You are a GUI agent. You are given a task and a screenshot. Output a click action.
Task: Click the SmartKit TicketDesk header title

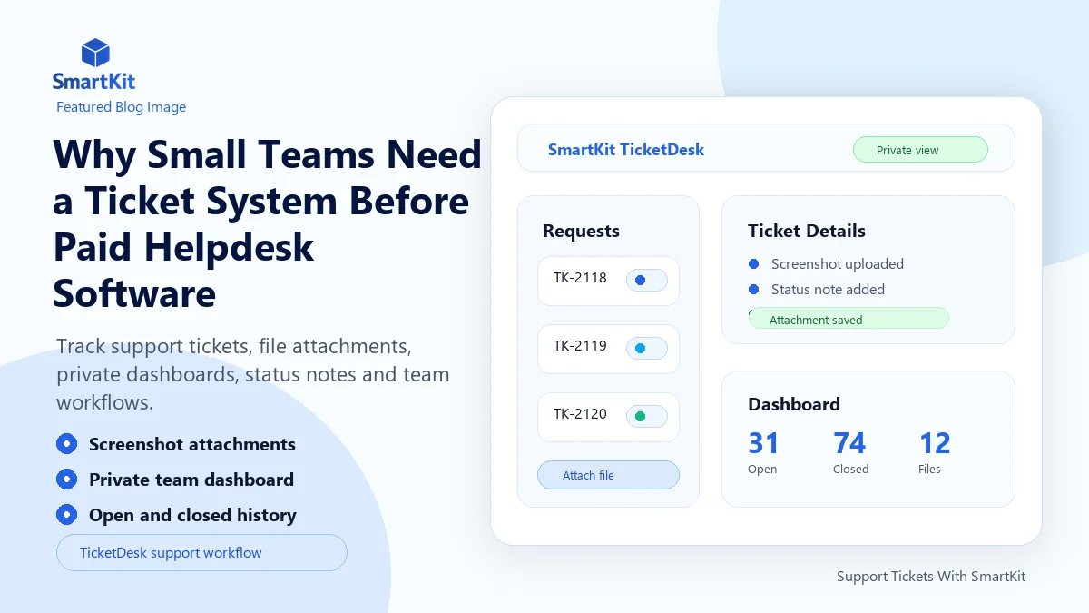coord(626,150)
